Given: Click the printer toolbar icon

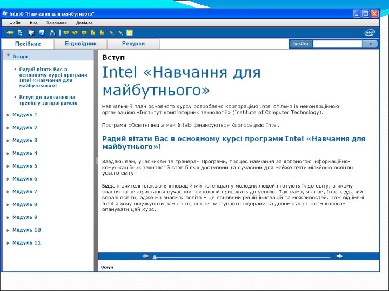Looking at the screenshot, I should click(52, 32).
